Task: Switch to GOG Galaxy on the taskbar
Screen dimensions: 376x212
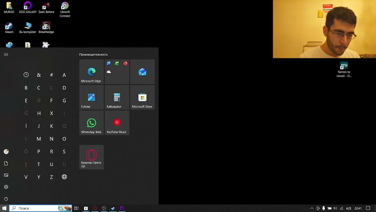Action: pos(122,208)
